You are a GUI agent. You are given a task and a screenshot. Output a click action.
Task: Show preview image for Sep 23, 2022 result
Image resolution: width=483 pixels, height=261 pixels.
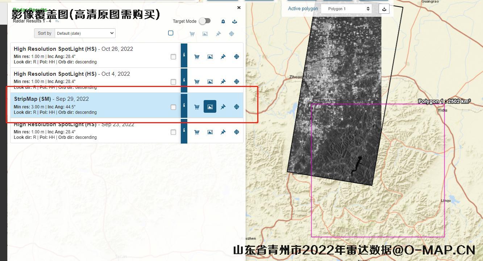pos(210,132)
